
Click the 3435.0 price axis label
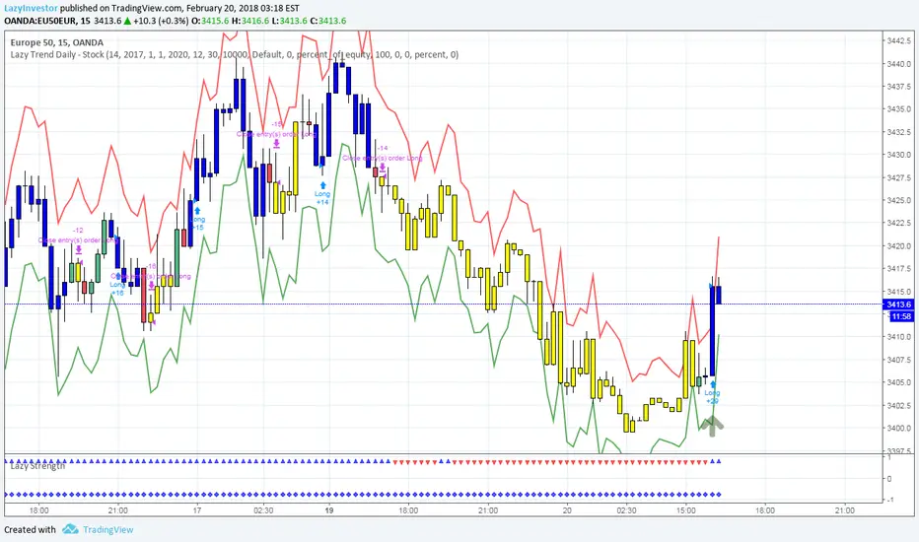899,109
